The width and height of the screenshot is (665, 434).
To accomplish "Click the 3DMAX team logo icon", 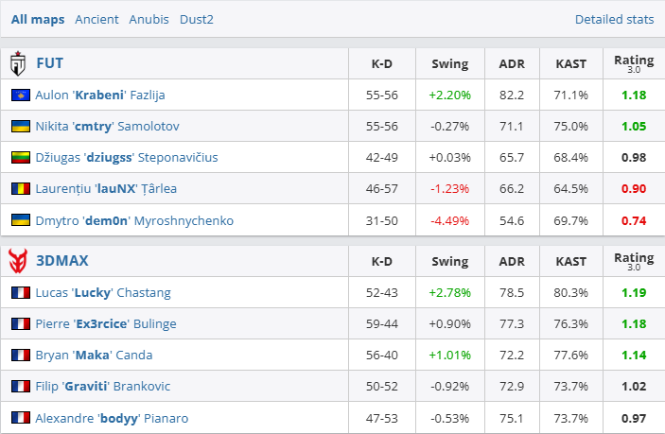I will (x=17, y=260).
